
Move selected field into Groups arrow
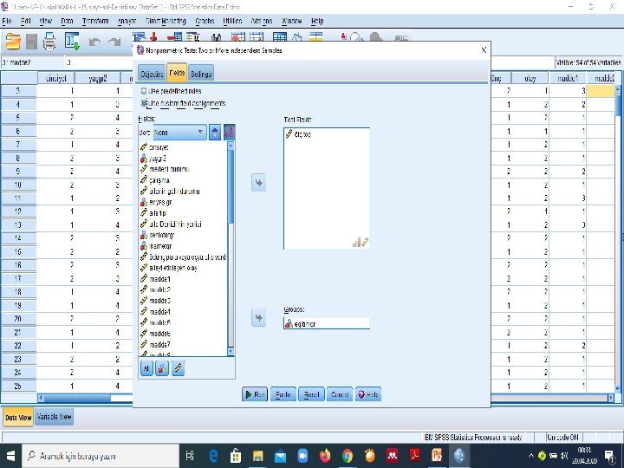point(258,318)
